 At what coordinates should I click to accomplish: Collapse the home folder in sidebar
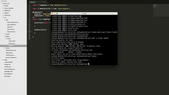point(6,39)
